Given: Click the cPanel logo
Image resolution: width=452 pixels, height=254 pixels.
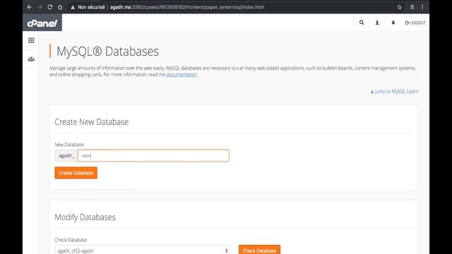Looking at the screenshot, I should pyautogui.click(x=42, y=23).
